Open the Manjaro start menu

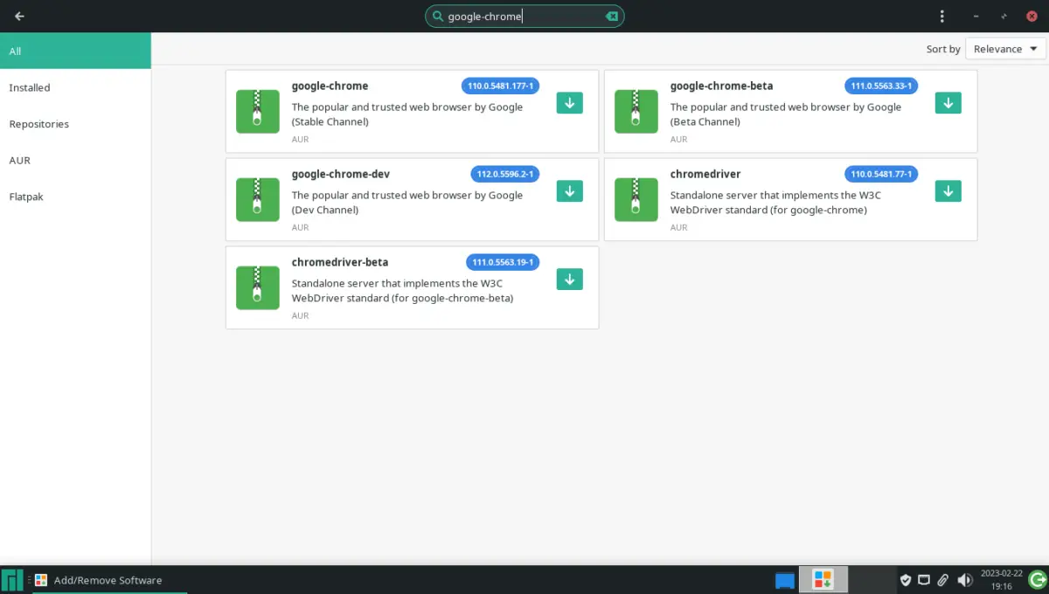click(12, 580)
